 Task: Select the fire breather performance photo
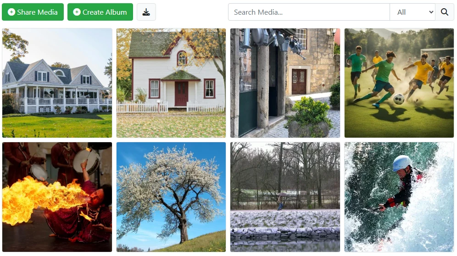click(x=57, y=197)
